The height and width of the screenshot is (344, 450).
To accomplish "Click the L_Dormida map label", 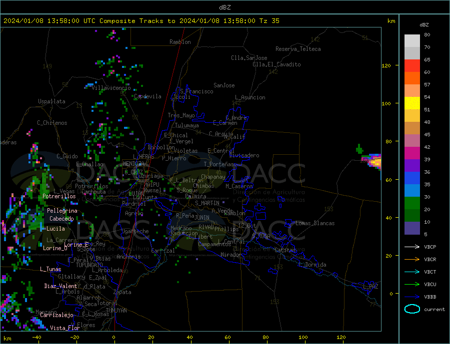I will click(313, 265).
